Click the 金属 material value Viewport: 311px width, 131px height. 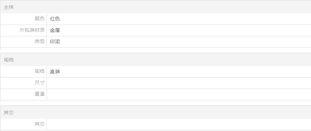[55, 30]
